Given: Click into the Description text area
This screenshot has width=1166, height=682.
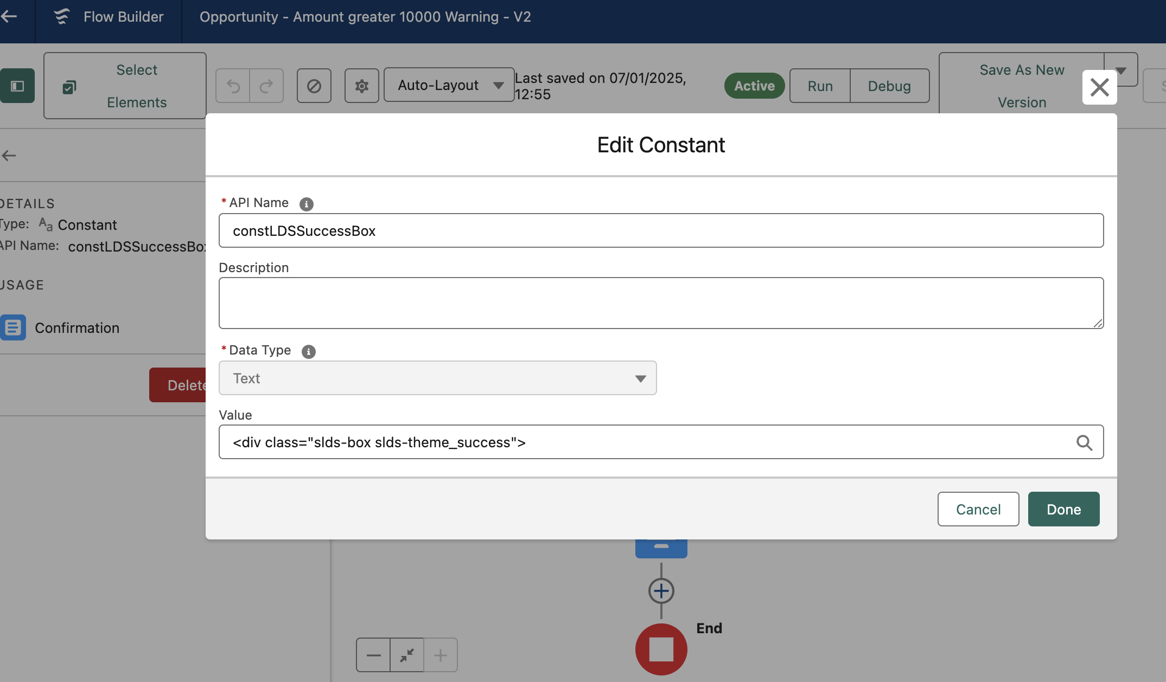Looking at the screenshot, I should click(660, 303).
